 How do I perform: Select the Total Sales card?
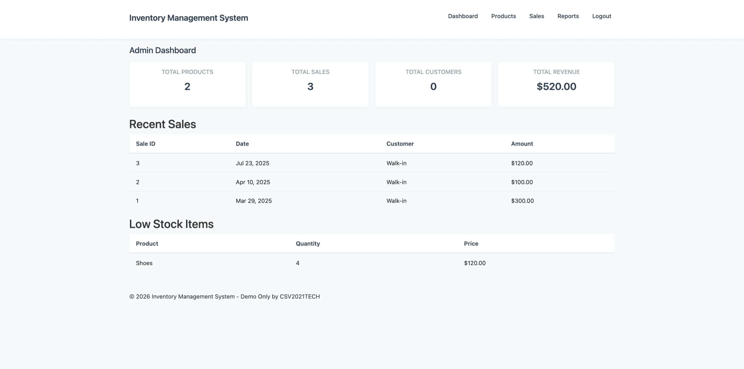click(x=310, y=84)
